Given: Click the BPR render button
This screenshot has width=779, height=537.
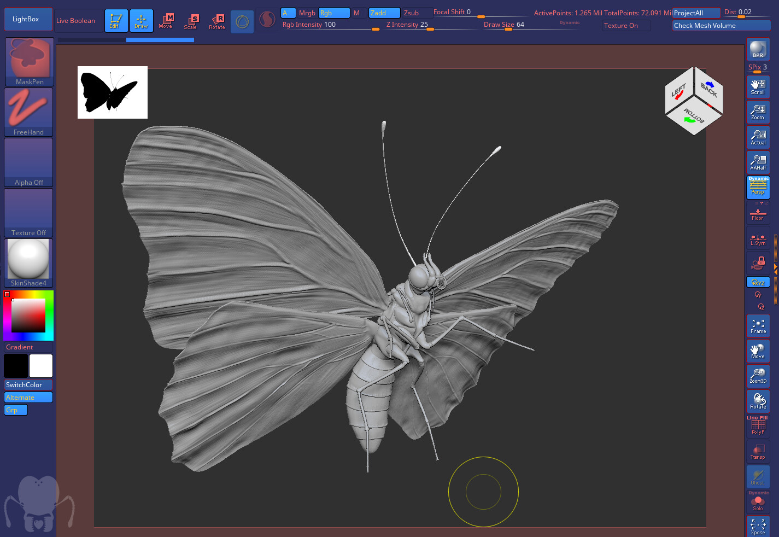Looking at the screenshot, I should 758,49.
